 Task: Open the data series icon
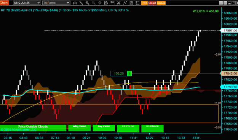[x=118, y=3]
